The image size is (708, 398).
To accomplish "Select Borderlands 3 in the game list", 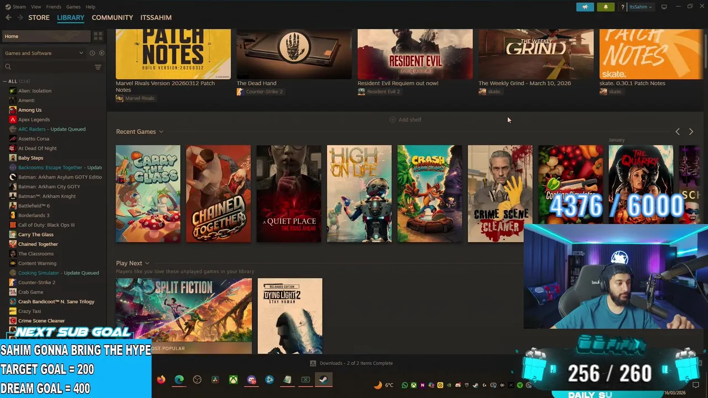I will (34, 215).
